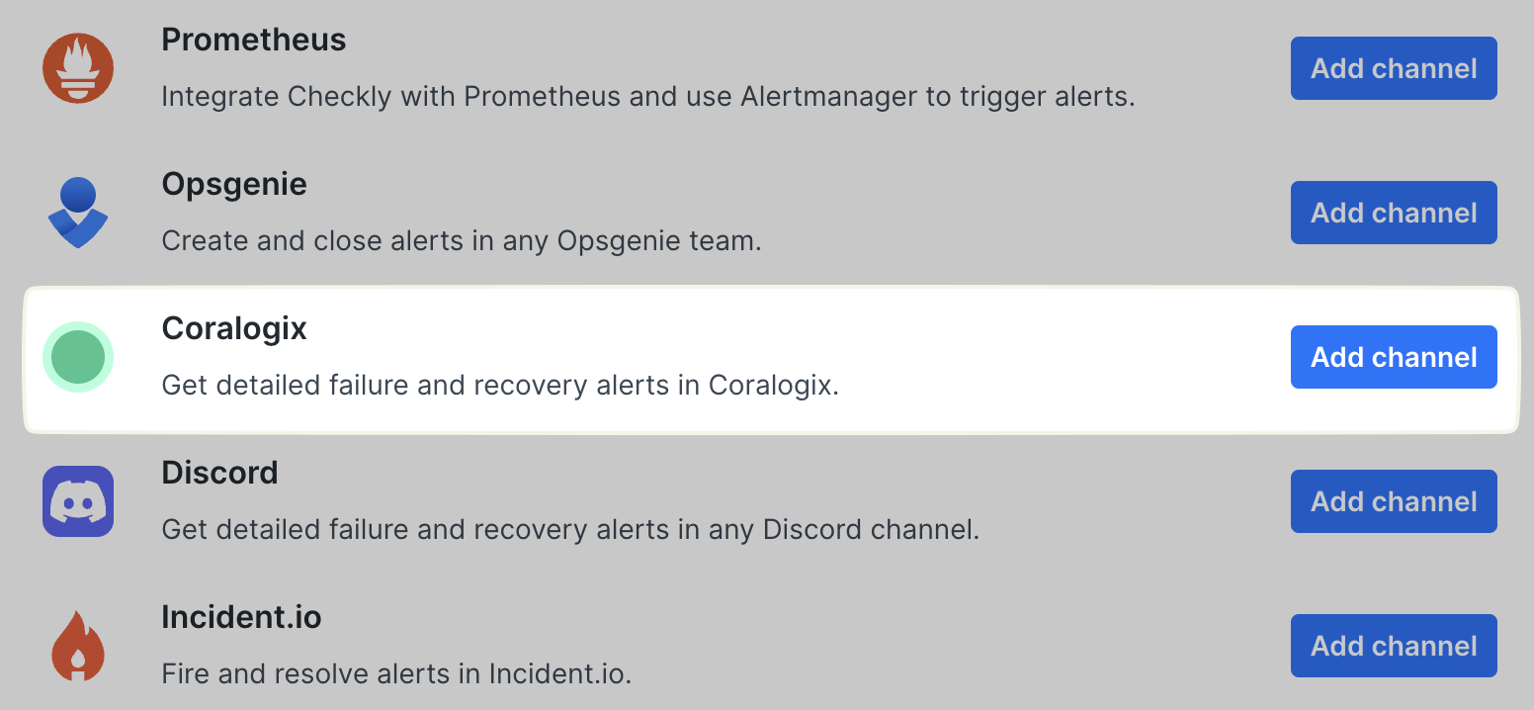Click the Incident.io heading
Screen dimensions: 1534x710
coord(241,617)
